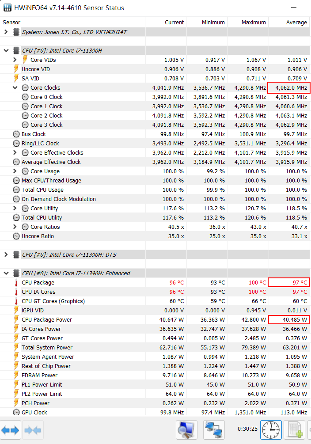Expand the Core Utility row
The width and height of the screenshot is (311, 444).
click(x=15, y=208)
